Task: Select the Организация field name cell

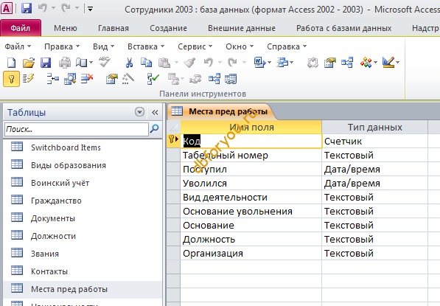Action: point(251,253)
